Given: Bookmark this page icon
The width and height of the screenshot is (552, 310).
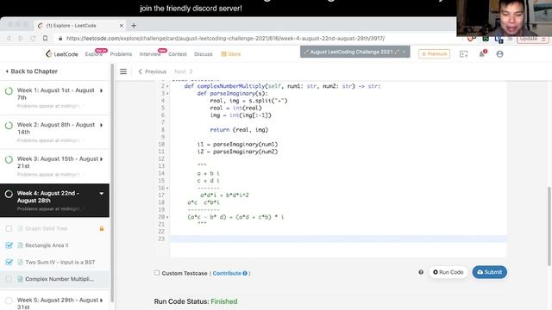Looking at the screenshot, I should click(45, 38).
